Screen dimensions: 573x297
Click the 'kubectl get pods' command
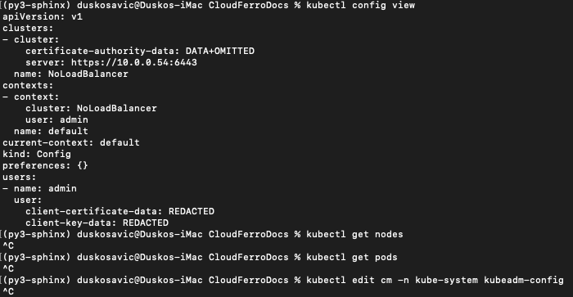(x=352, y=257)
